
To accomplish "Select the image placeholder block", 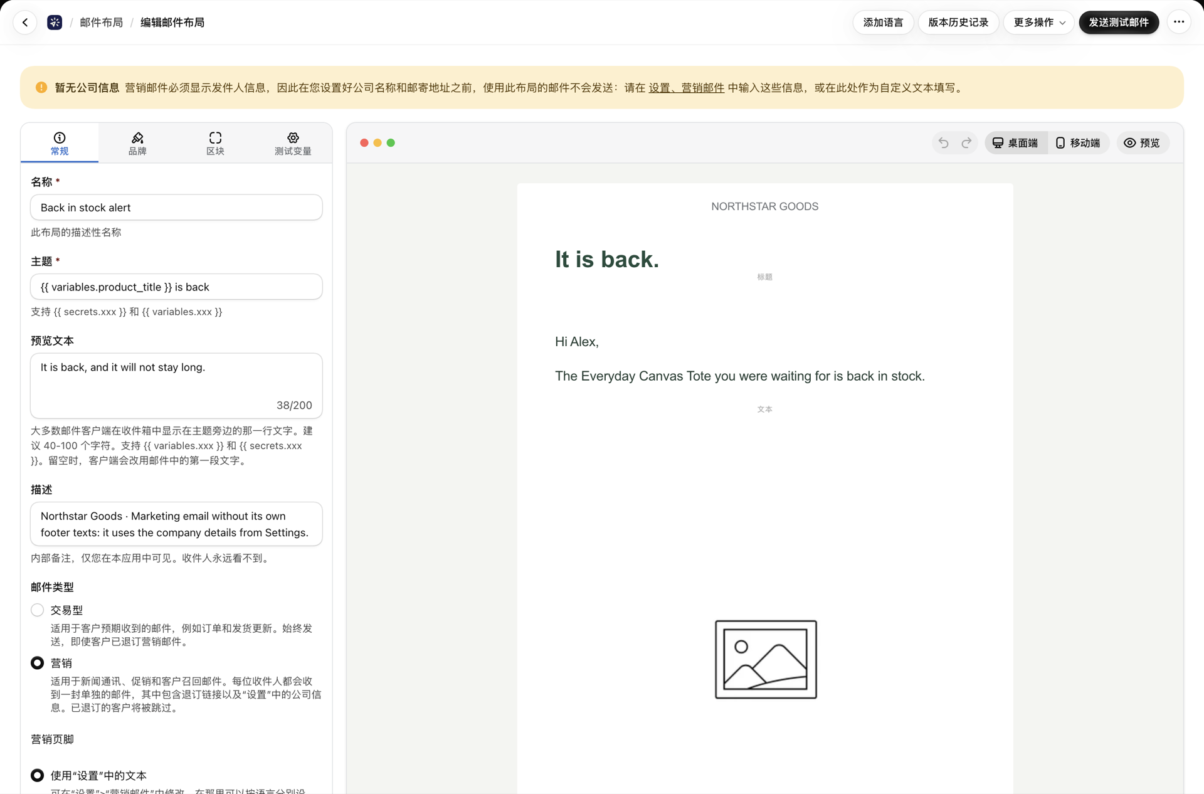I will pyautogui.click(x=766, y=659).
